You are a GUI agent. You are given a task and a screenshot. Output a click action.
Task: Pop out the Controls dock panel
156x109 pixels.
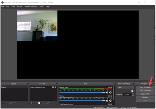154,84
